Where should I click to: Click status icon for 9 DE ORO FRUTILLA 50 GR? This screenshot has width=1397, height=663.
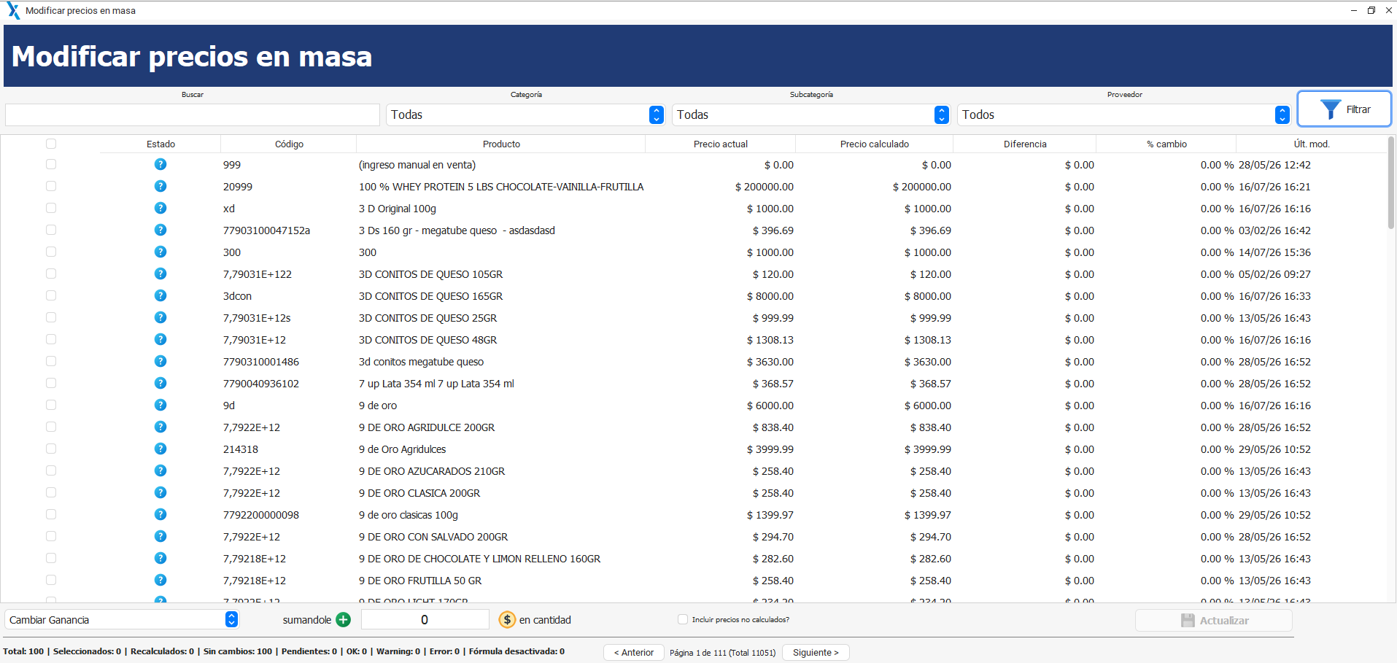tap(160, 581)
